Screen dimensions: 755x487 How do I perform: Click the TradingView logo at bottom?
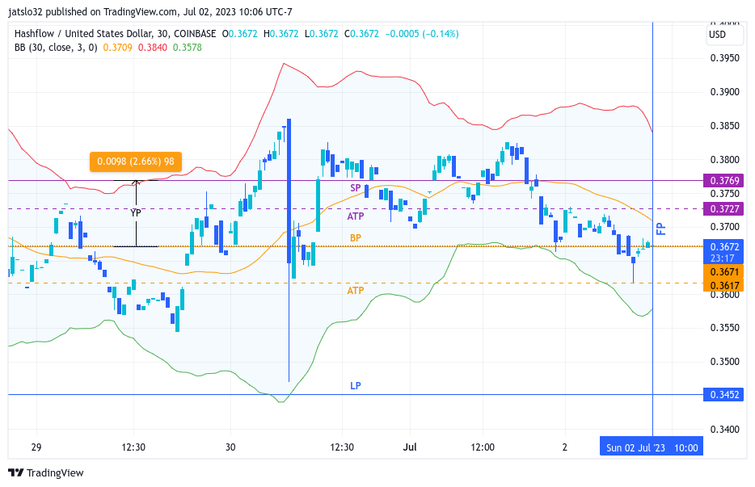point(46,472)
